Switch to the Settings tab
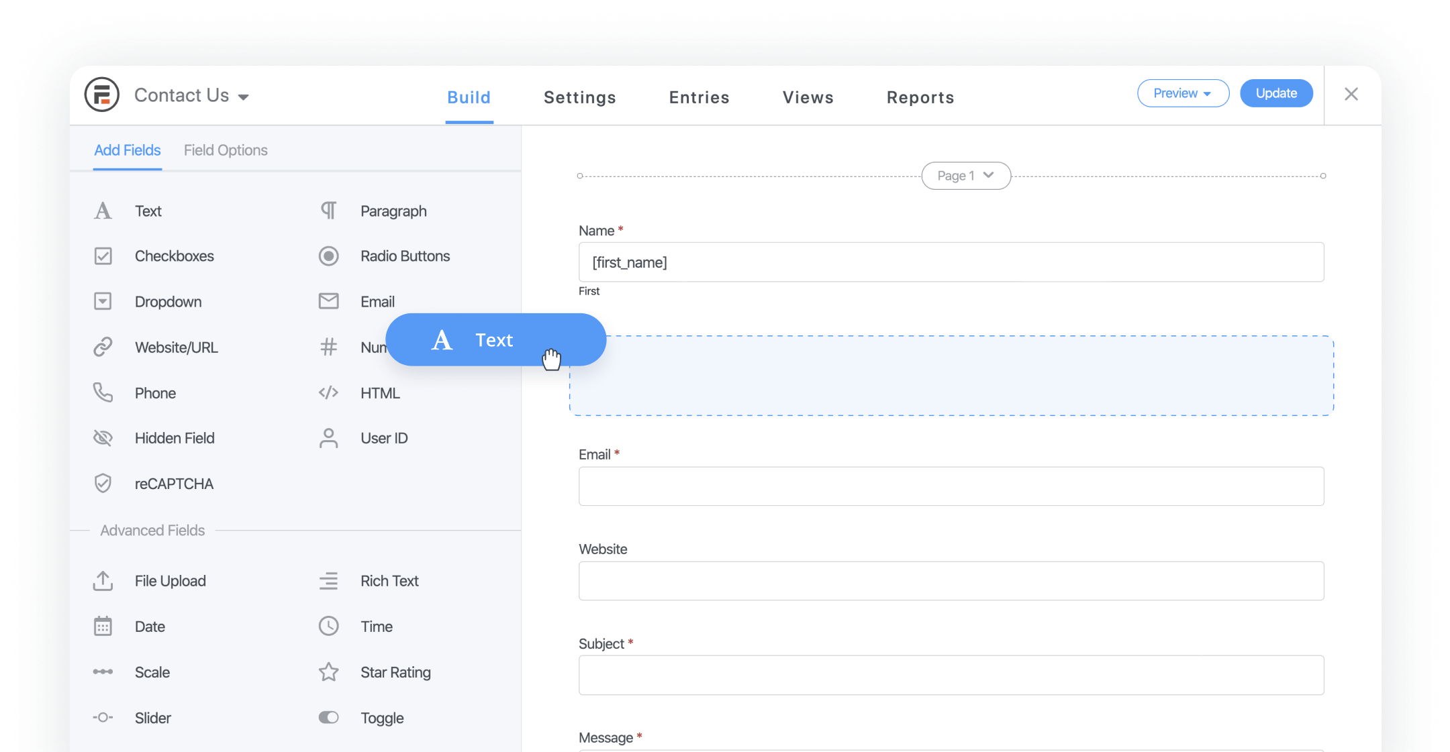Screen dimensions: 1450x752 pos(580,96)
